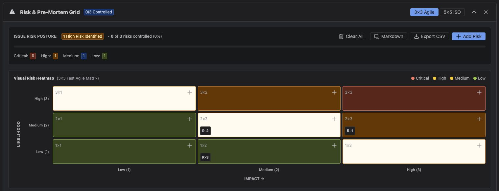This screenshot has width=499, height=191.
Task: Click the risks-controlled progress bar
Action: click(x=250, y=47)
